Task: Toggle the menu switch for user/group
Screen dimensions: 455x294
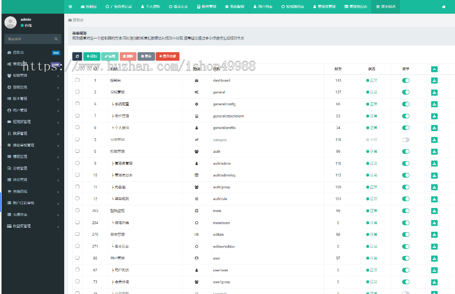Action: (405, 282)
